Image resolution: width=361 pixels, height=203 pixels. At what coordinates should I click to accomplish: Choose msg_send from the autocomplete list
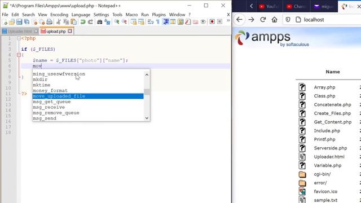click(88, 118)
